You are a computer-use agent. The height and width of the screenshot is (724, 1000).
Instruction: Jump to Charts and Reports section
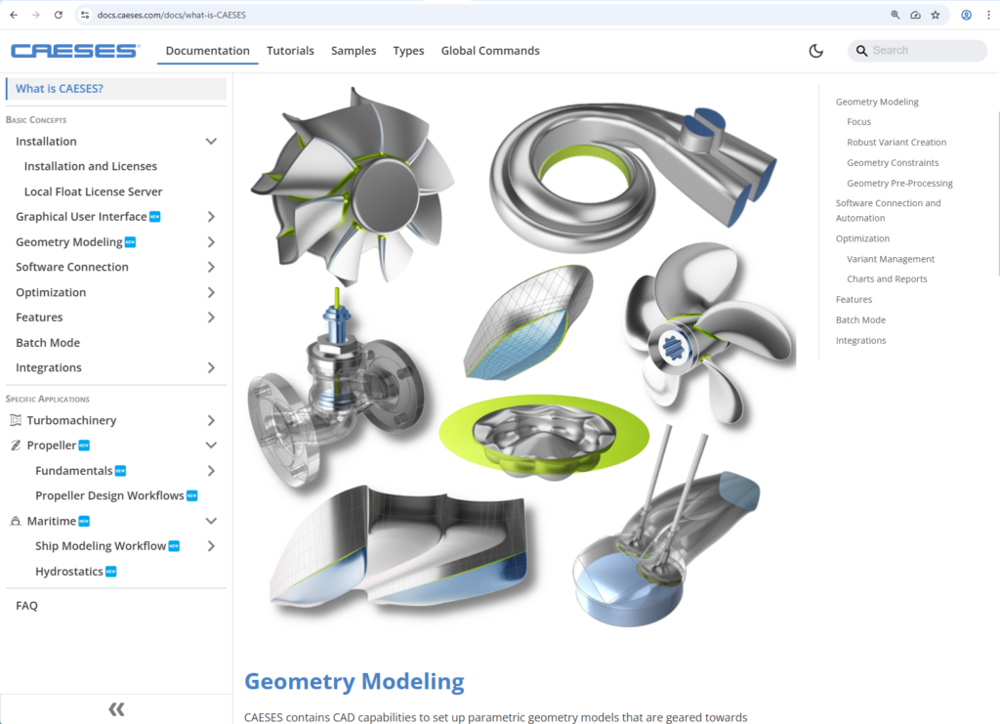click(887, 278)
